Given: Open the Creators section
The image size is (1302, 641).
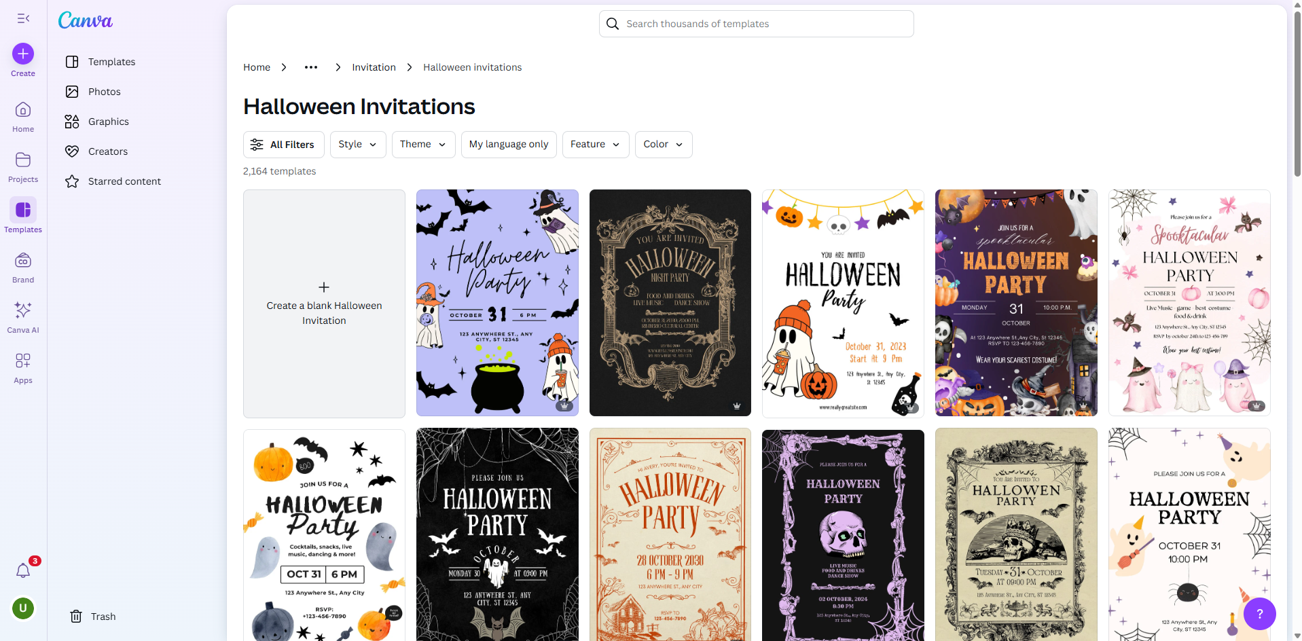Looking at the screenshot, I should 107,151.
